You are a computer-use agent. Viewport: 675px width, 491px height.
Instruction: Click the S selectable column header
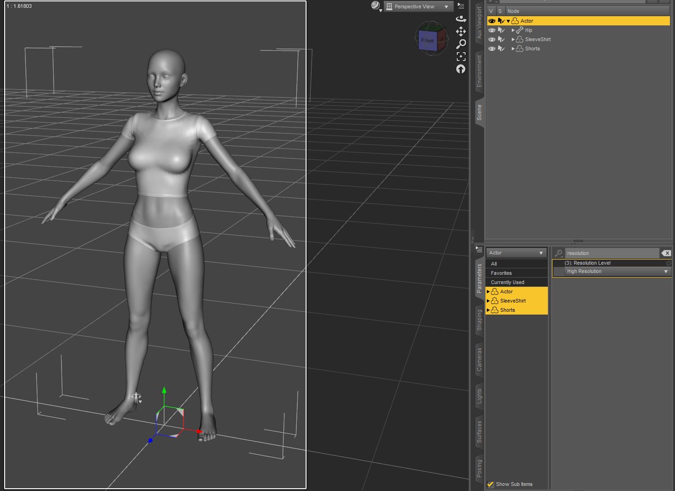pos(500,11)
